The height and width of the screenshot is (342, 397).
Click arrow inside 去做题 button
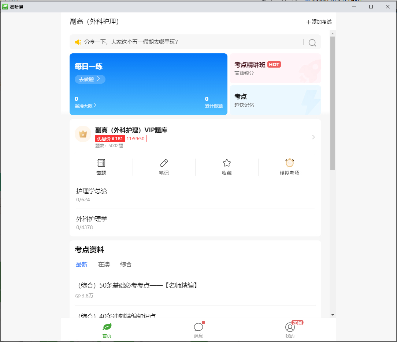pyautogui.click(x=99, y=79)
